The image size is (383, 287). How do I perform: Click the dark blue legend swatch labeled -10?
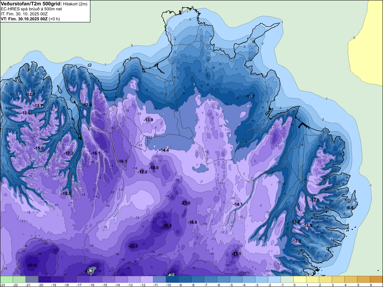[x=172, y=279]
